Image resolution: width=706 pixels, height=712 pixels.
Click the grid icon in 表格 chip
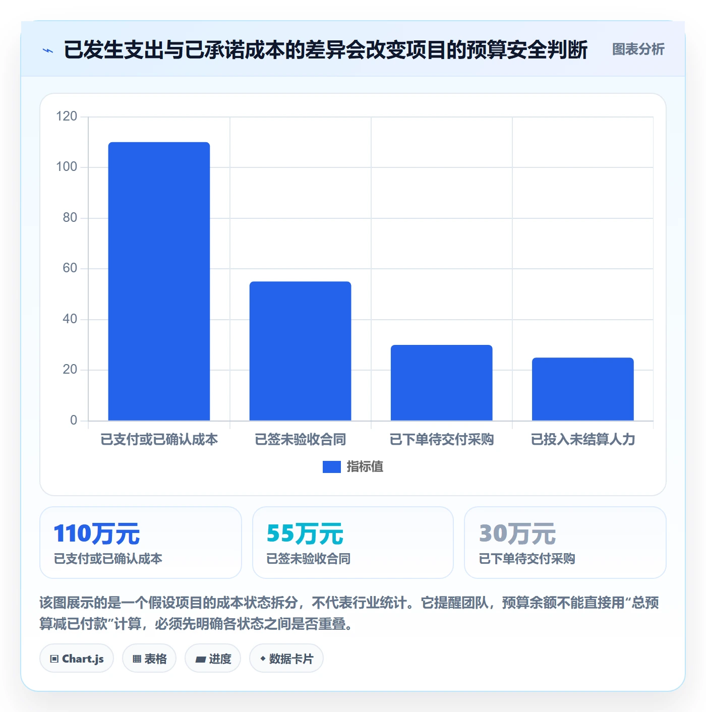pos(137,659)
